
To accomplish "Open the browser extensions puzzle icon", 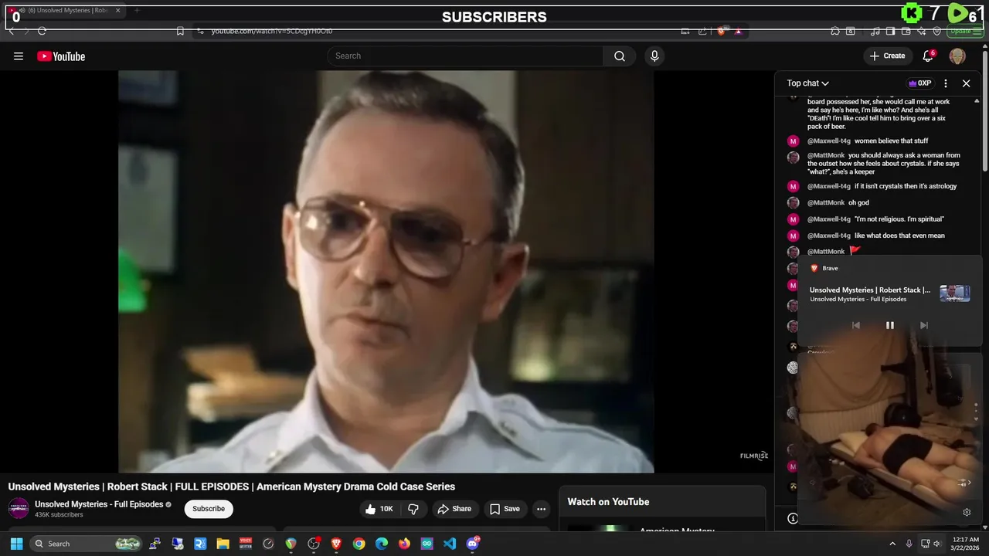I will coord(835,31).
